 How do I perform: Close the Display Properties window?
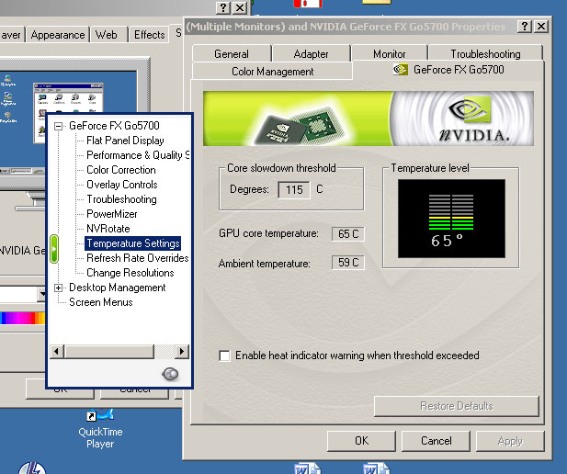pos(240,7)
